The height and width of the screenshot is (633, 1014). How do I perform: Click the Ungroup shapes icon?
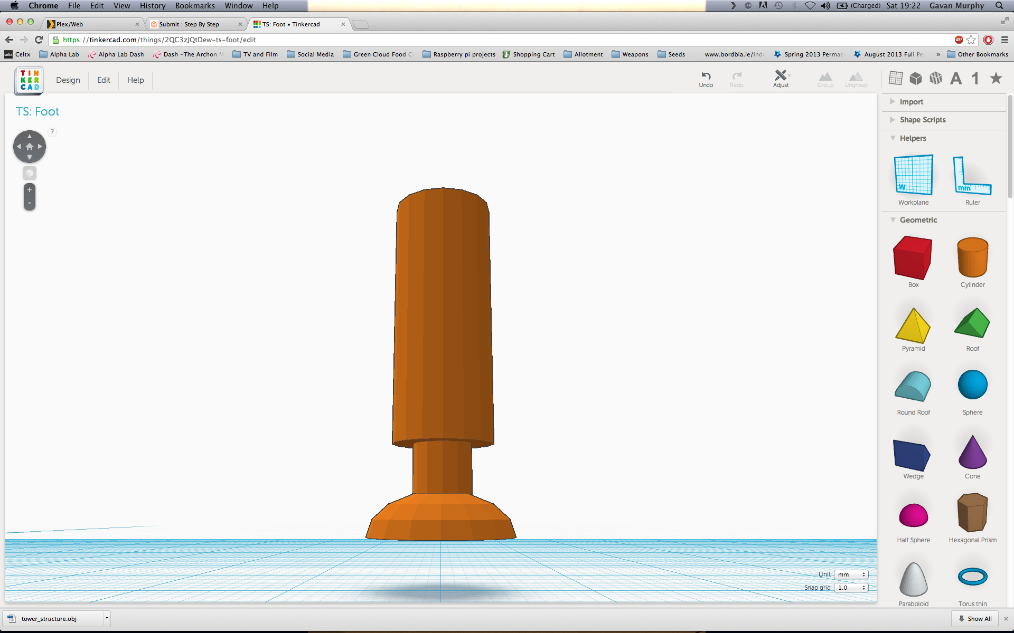[856, 77]
